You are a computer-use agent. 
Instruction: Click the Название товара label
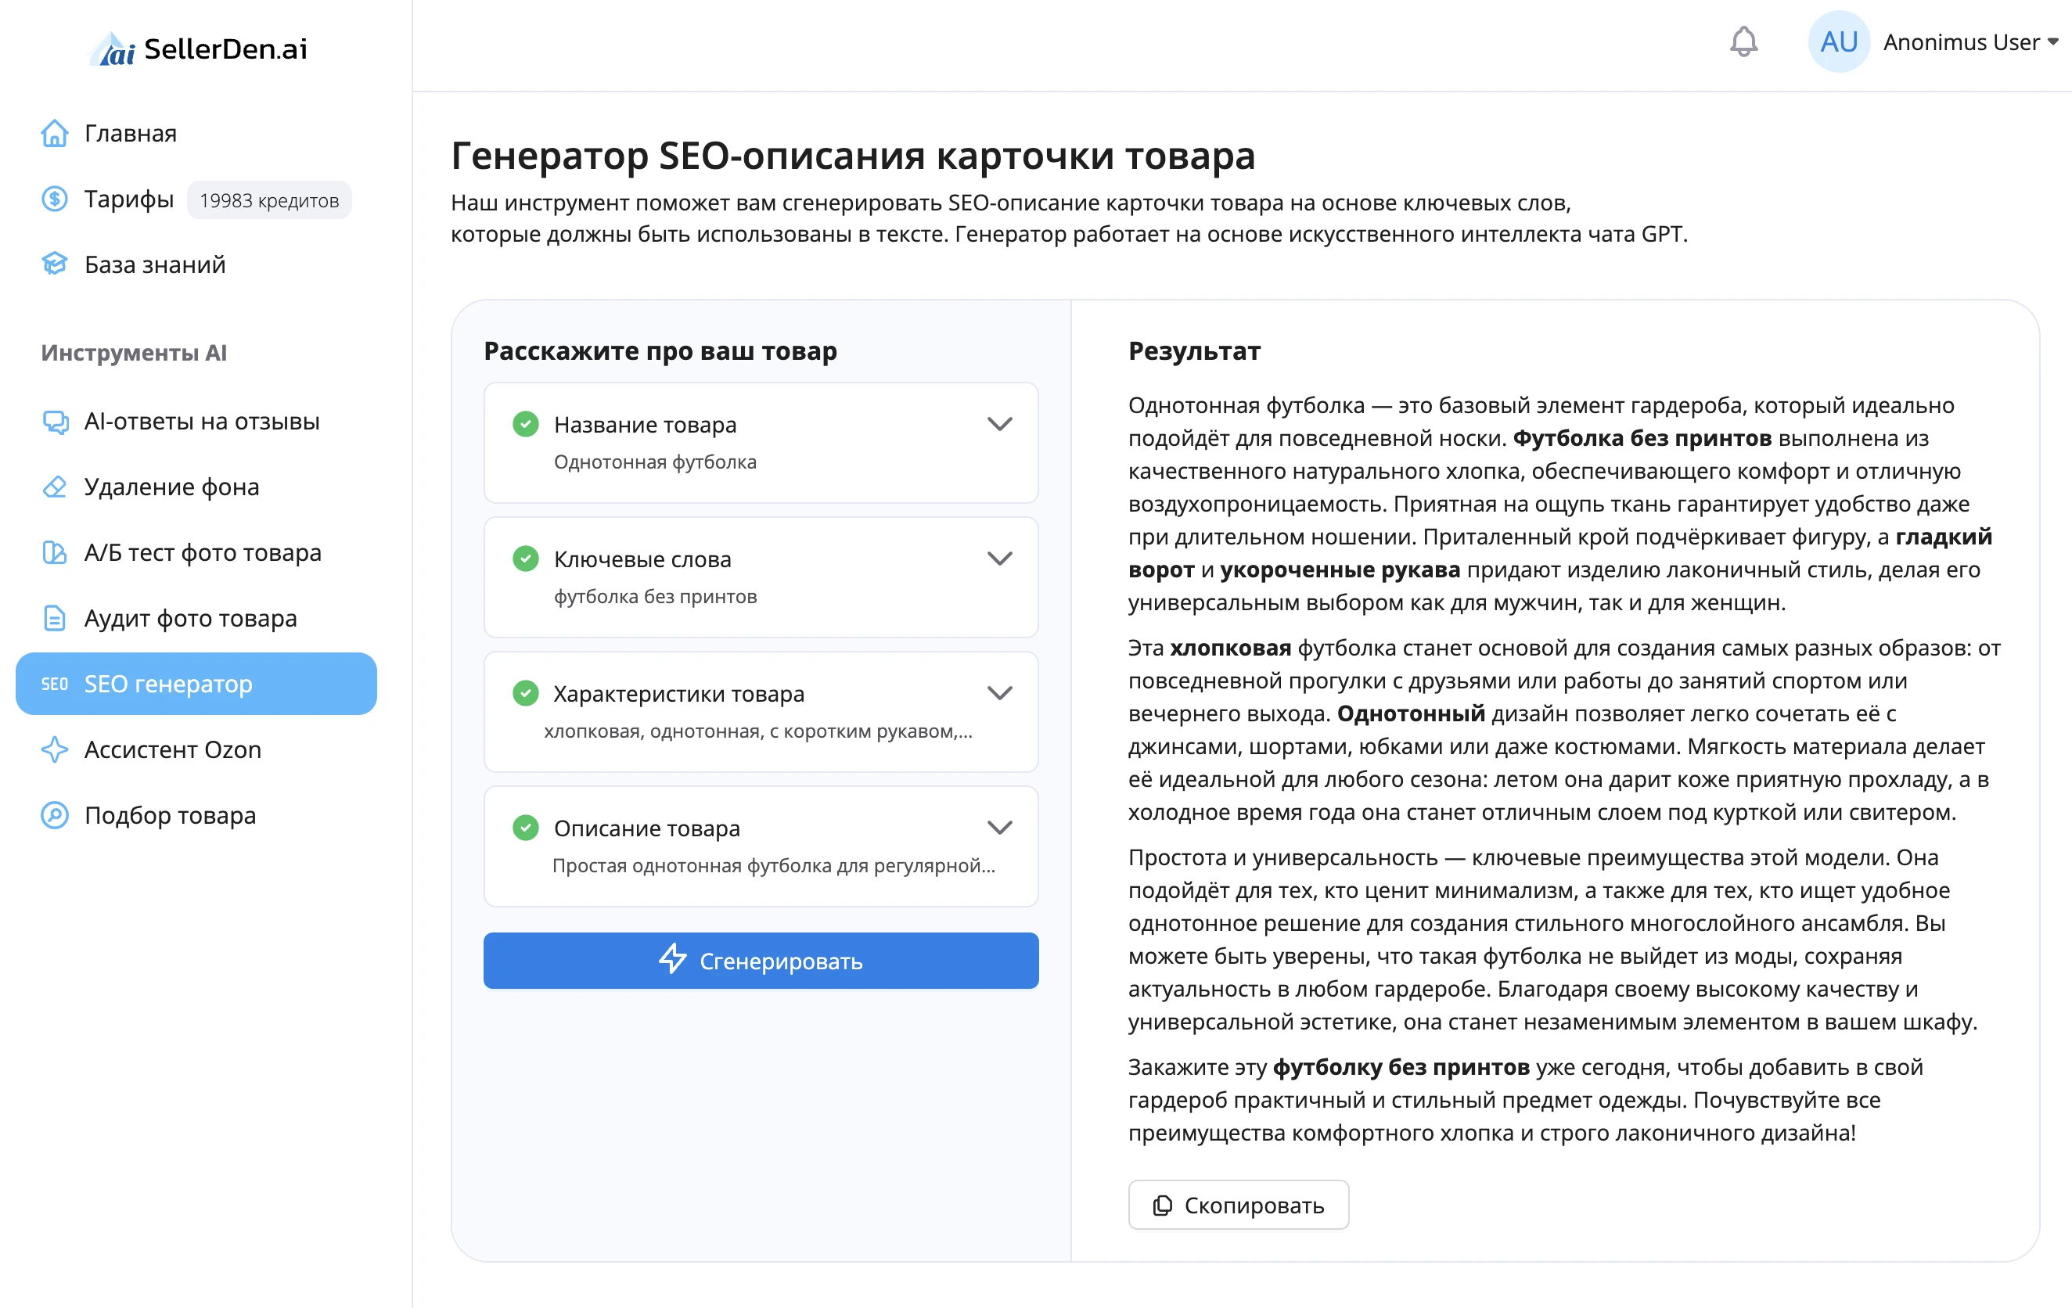tap(646, 424)
